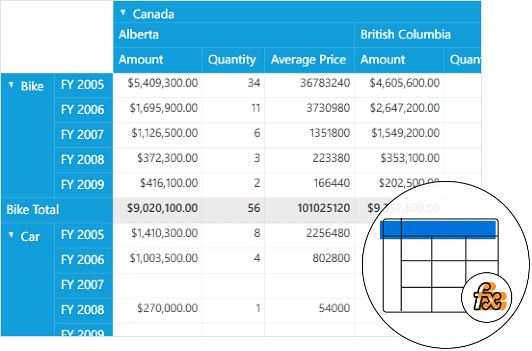Viewport: 532px width, 351px height.
Task: Collapse the Car row group
Action: click(12, 236)
